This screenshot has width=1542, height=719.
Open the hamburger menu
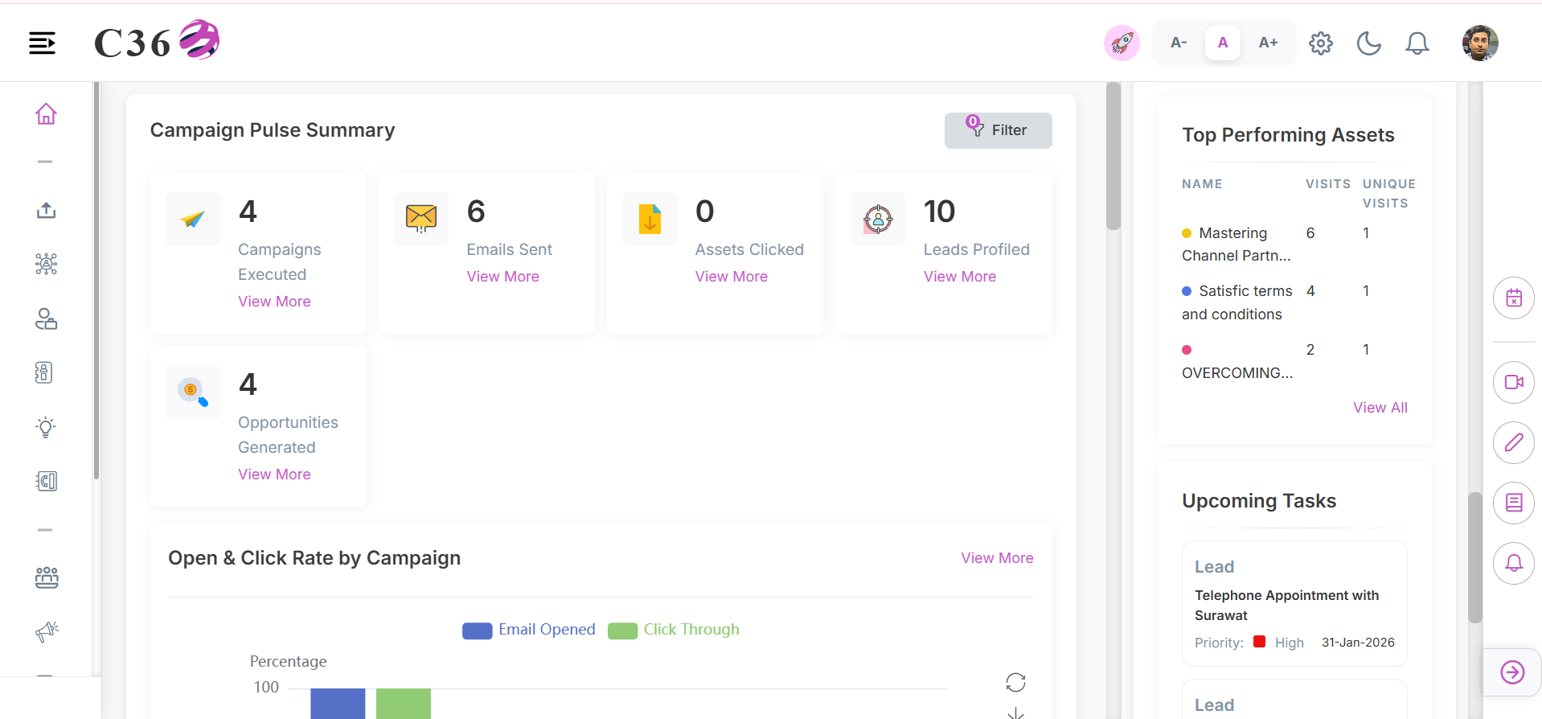(x=43, y=43)
